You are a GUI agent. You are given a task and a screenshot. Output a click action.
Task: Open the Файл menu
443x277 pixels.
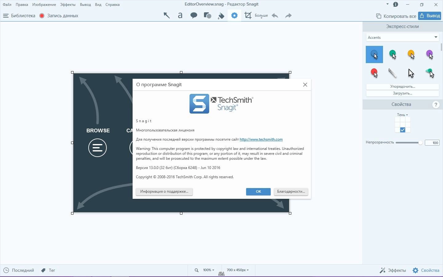(x=7, y=5)
